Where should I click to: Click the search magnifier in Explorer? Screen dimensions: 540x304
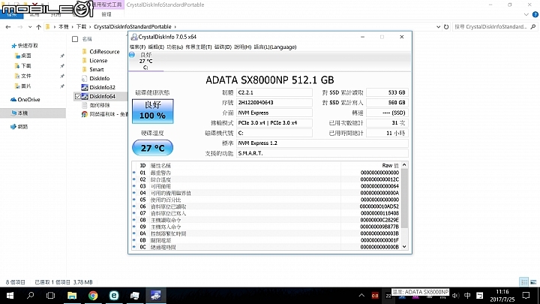[533, 26]
